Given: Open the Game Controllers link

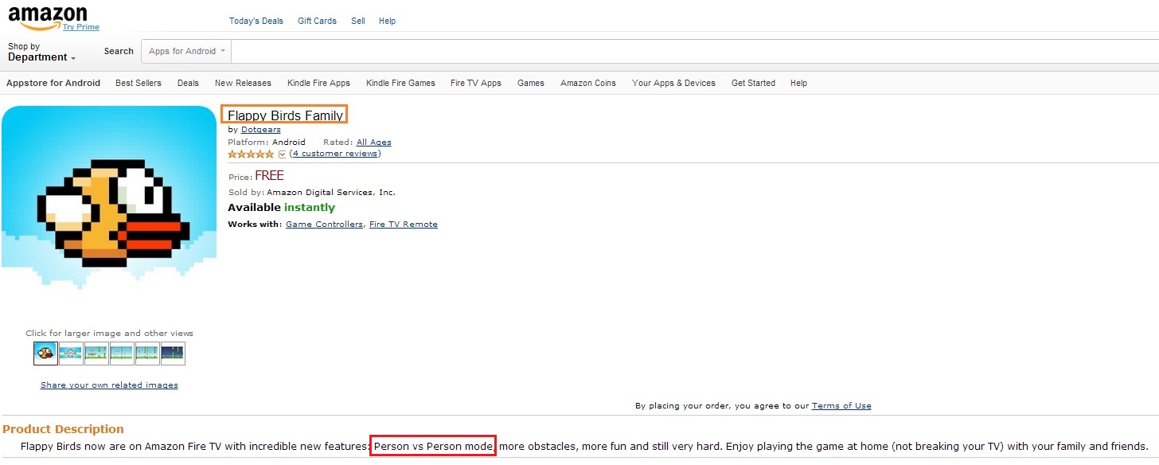Looking at the screenshot, I should coord(324,225).
